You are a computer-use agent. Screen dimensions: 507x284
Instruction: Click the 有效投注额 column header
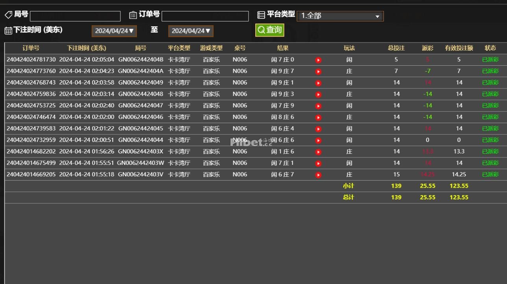coord(459,48)
